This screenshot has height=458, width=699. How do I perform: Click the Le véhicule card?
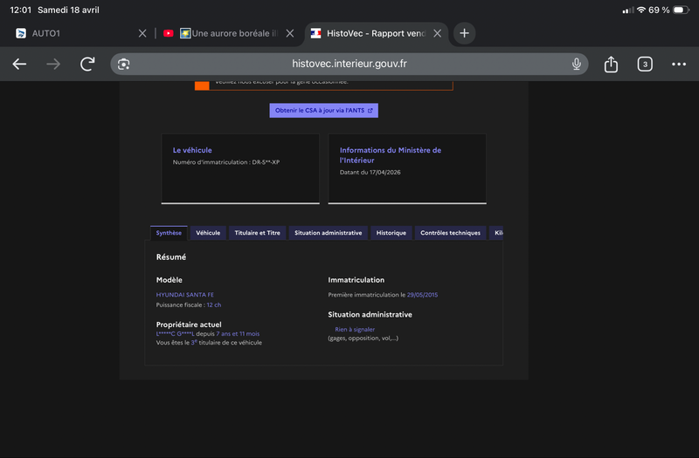240,168
